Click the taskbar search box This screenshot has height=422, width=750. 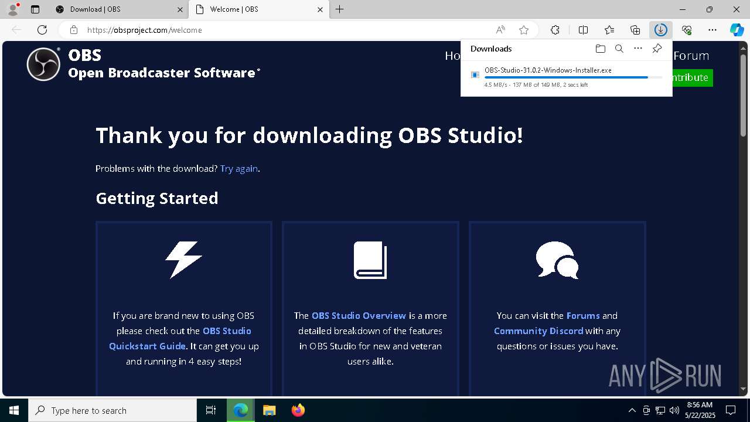[112, 410]
